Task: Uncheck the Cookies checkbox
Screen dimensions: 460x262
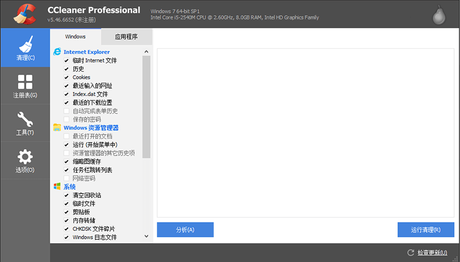Action: 67,77
